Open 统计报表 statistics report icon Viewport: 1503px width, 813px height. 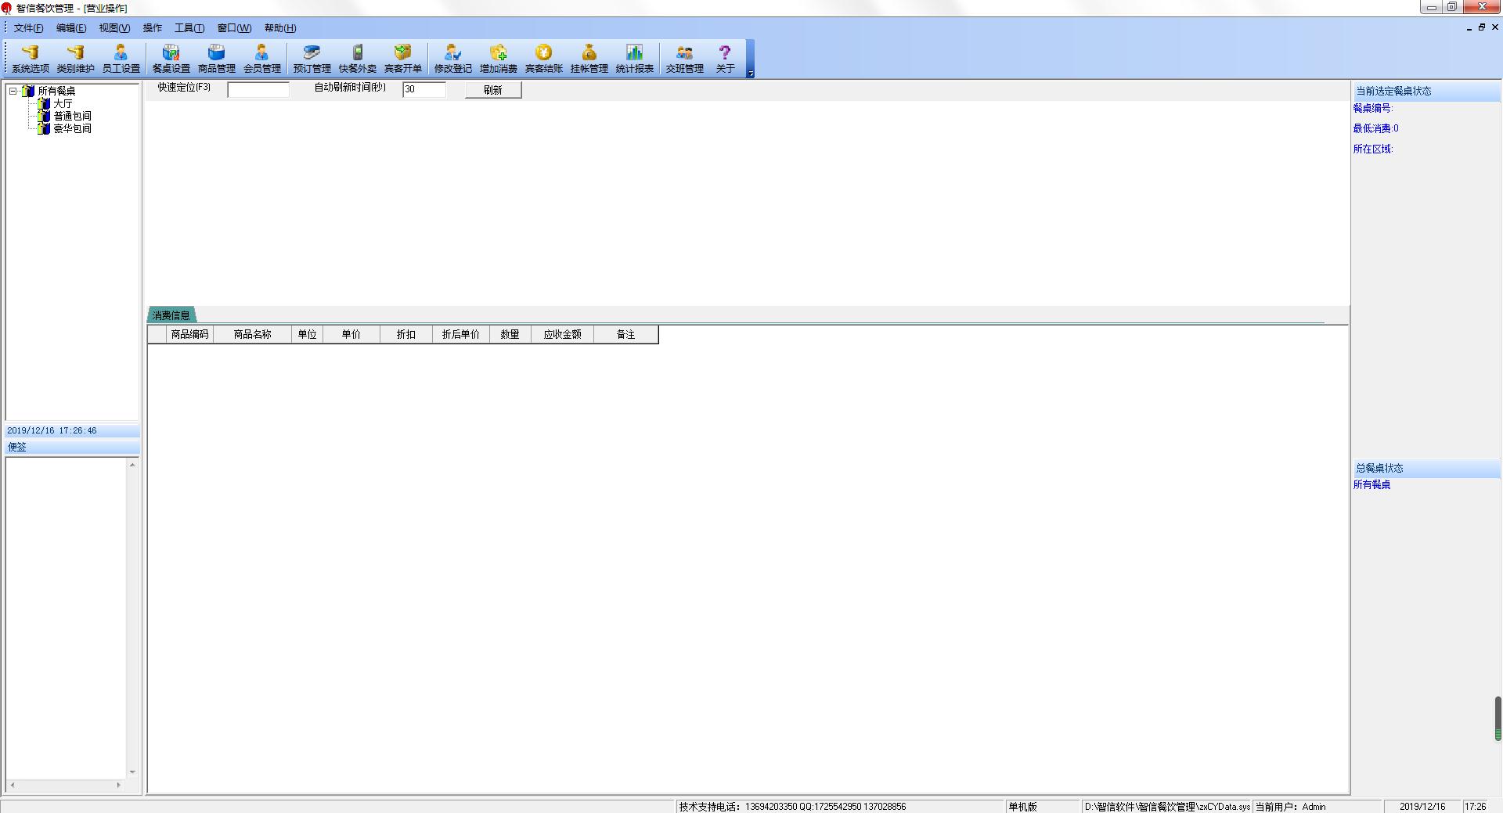pos(634,58)
